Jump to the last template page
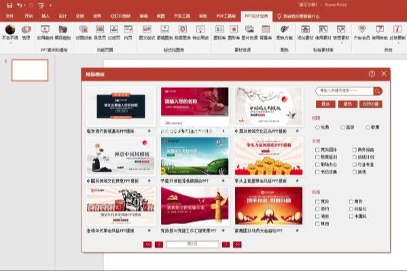 point(237,244)
